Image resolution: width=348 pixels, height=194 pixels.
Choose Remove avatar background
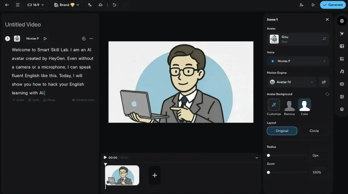pyautogui.click(x=290, y=107)
